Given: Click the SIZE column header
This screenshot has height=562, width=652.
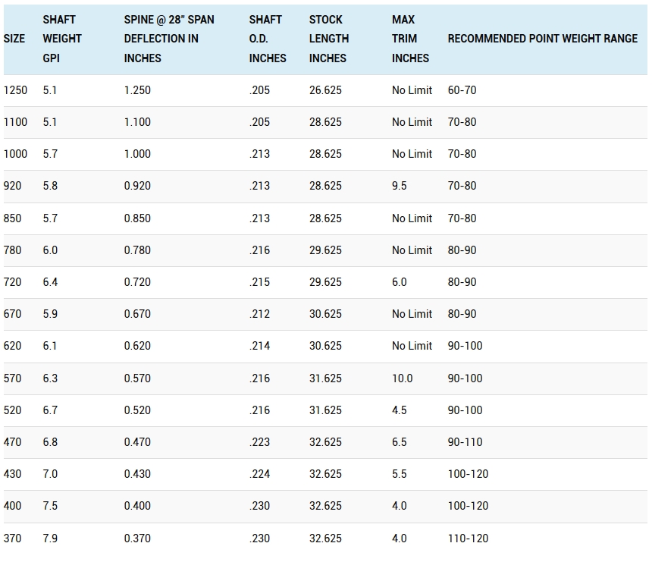Looking at the screenshot, I should pyautogui.click(x=14, y=39).
